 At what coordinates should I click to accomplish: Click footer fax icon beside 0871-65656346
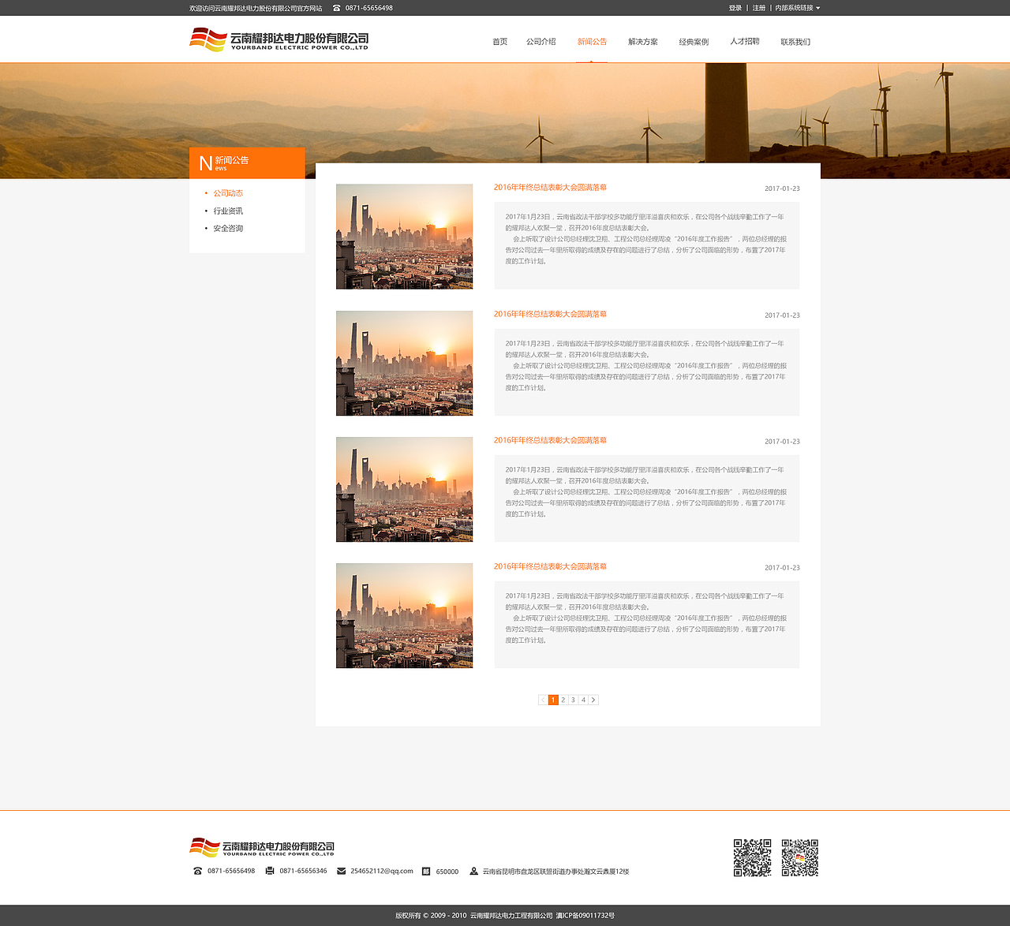coord(270,871)
